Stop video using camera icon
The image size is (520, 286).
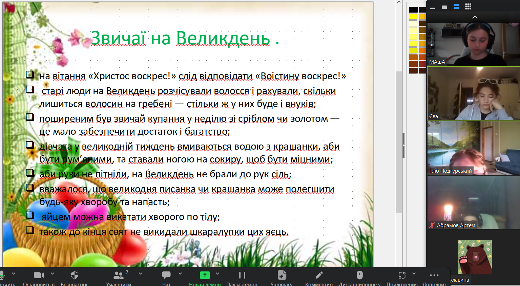click(x=39, y=275)
